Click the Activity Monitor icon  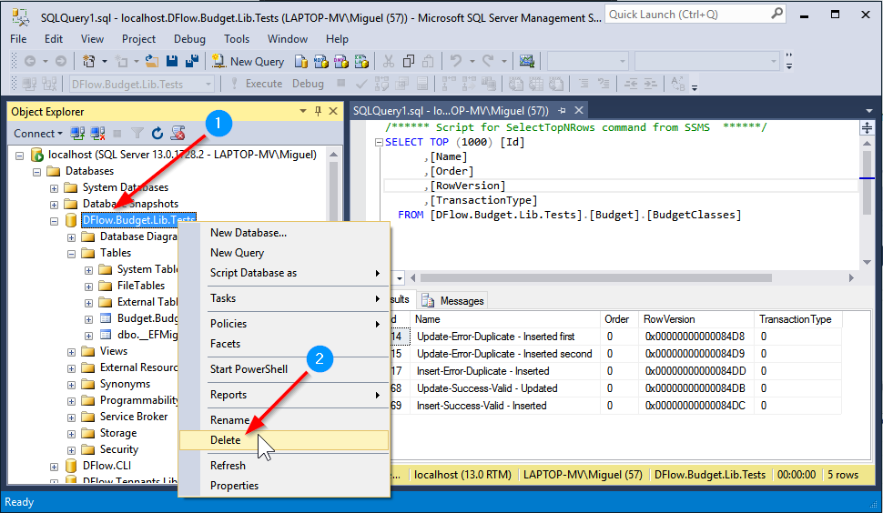pyautogui.click(x=526, y=61)
